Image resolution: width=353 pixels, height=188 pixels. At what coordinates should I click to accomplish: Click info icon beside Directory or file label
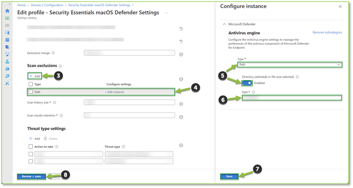coord(297,77)
